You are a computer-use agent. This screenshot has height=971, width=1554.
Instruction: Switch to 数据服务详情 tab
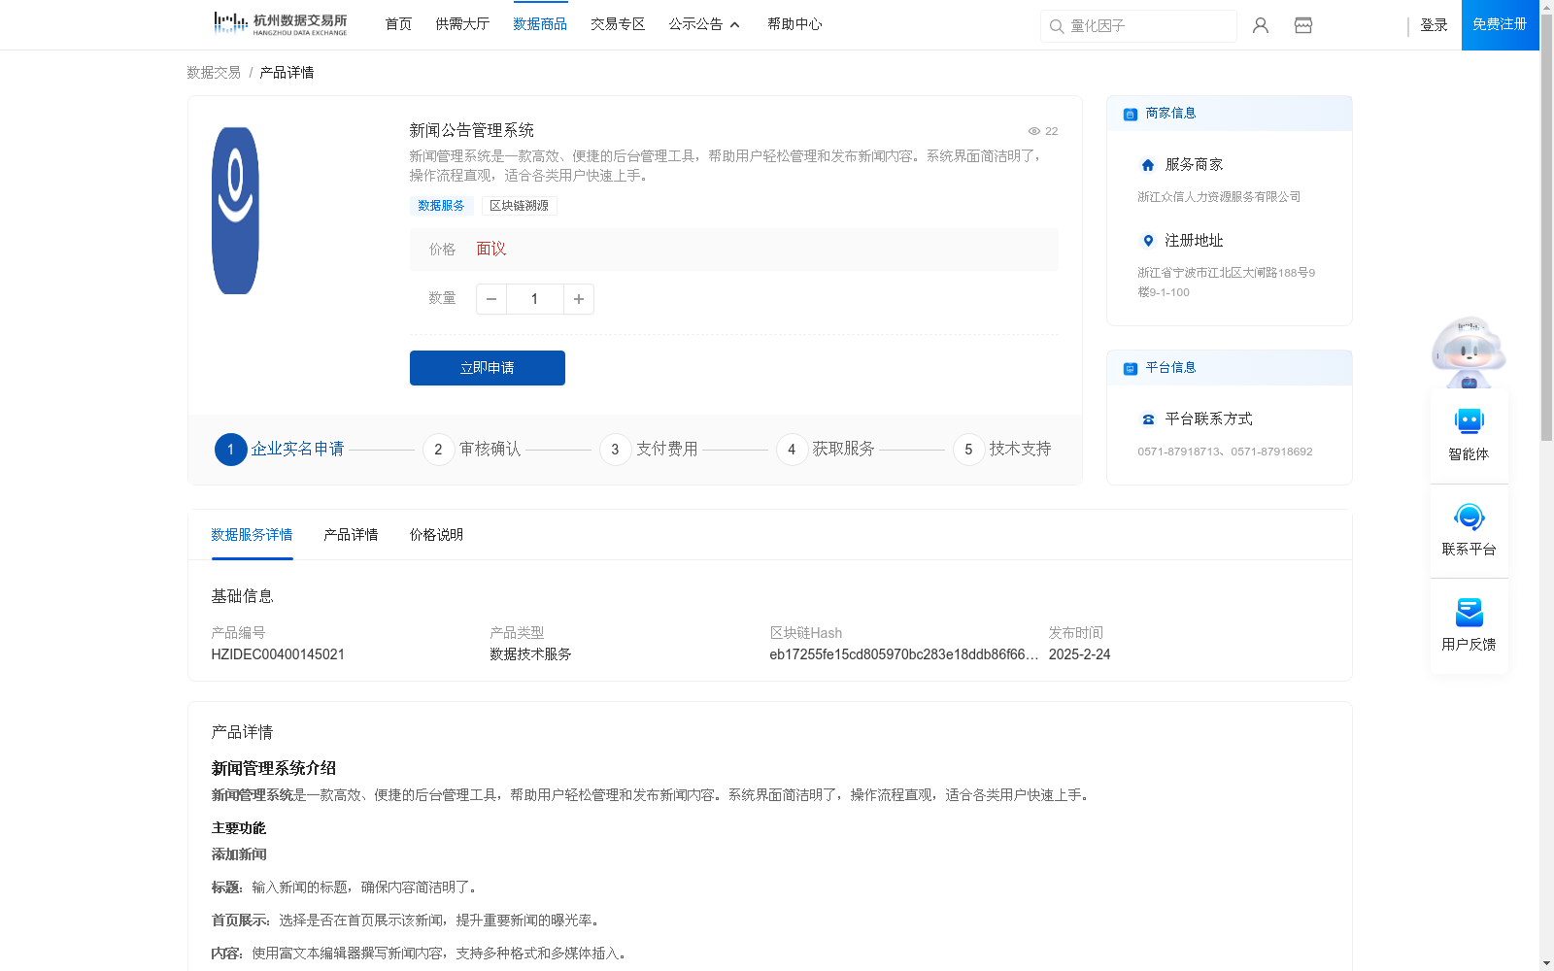[252, 535]
